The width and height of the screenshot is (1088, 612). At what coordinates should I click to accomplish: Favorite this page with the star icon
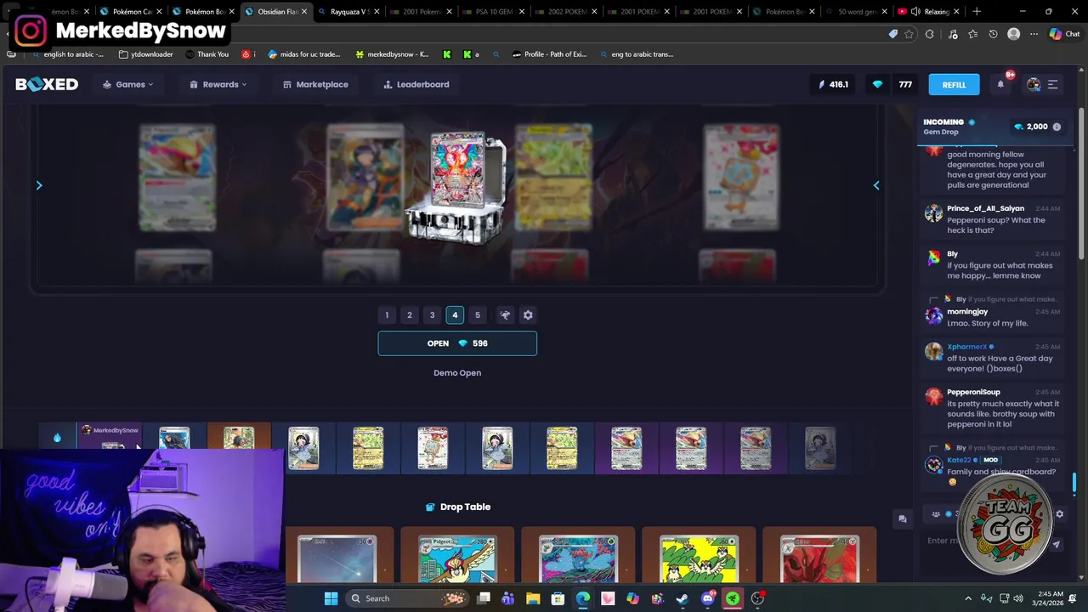click(909, 34)
